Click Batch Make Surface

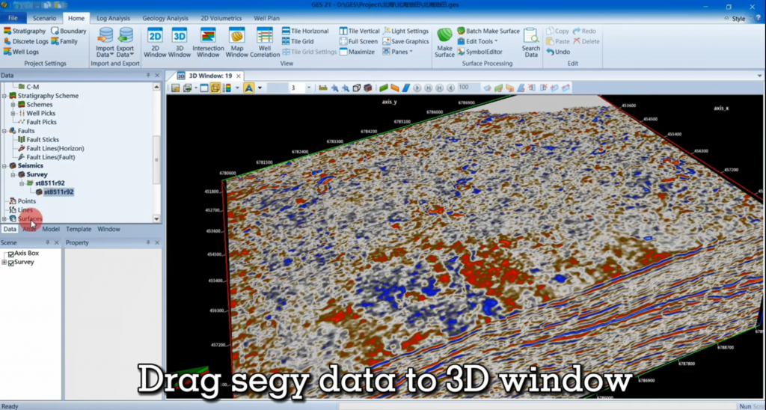[488, 31]
